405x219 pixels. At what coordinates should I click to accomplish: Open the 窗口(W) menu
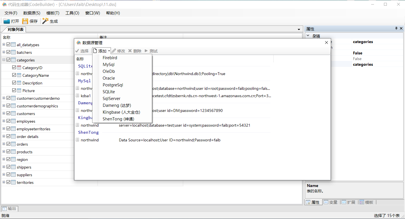92,13
